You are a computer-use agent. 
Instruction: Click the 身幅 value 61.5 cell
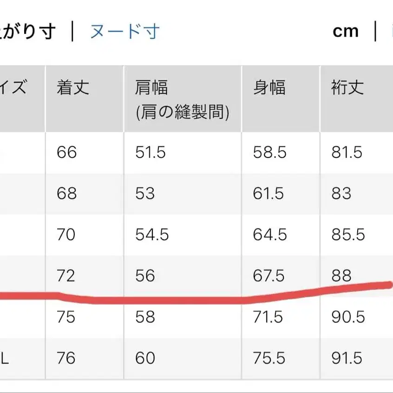(268, 193)
